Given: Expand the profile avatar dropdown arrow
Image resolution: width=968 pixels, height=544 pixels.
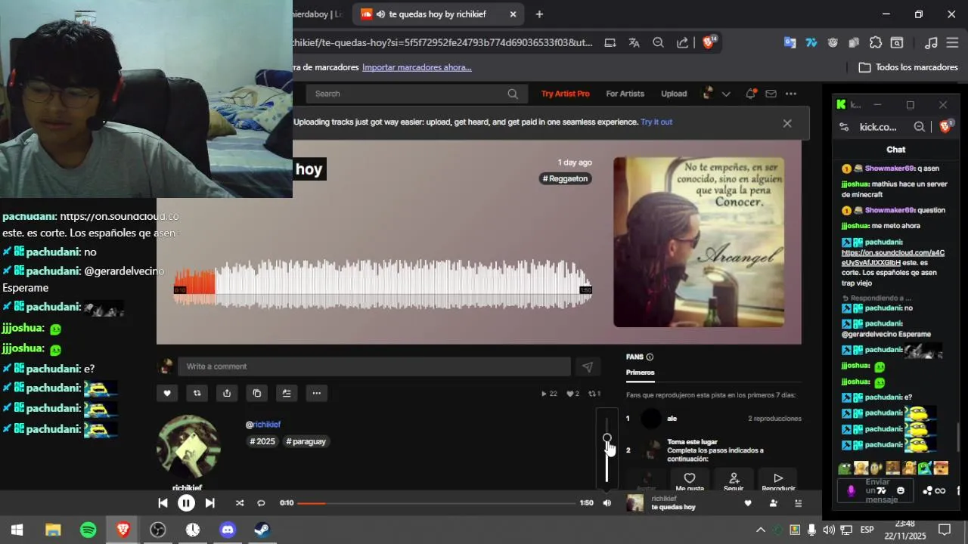Looking at the screenshot, I should pos(726,94).
